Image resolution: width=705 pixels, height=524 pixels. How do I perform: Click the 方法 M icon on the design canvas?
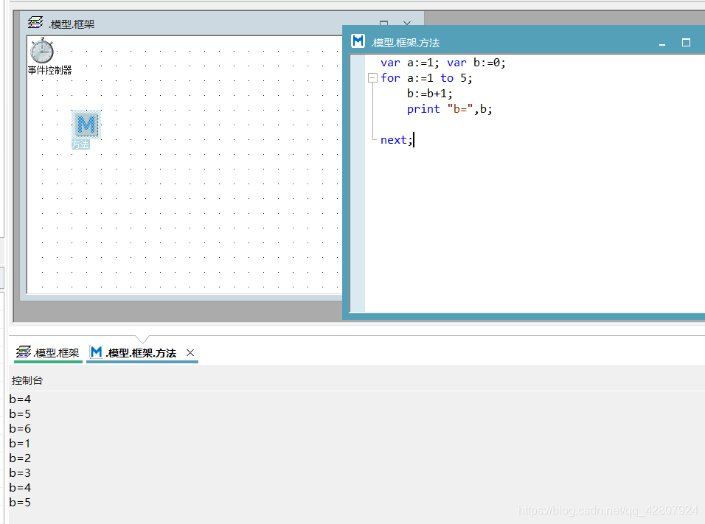[86, 125]
